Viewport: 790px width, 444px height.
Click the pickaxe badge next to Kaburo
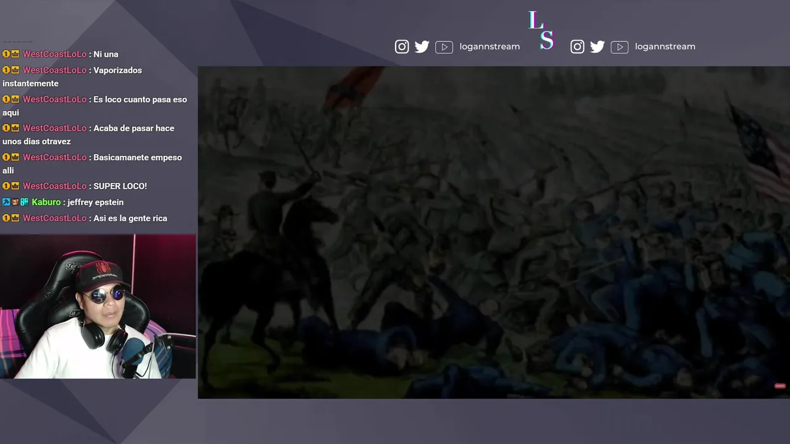click(6, 202)
